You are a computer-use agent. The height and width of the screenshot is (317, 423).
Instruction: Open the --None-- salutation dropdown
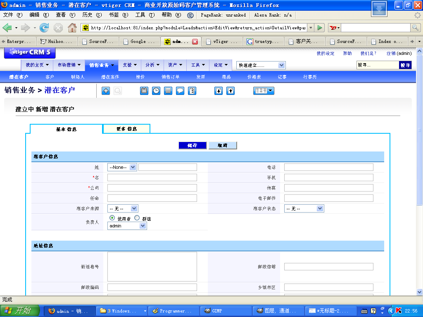coord(122,167)
